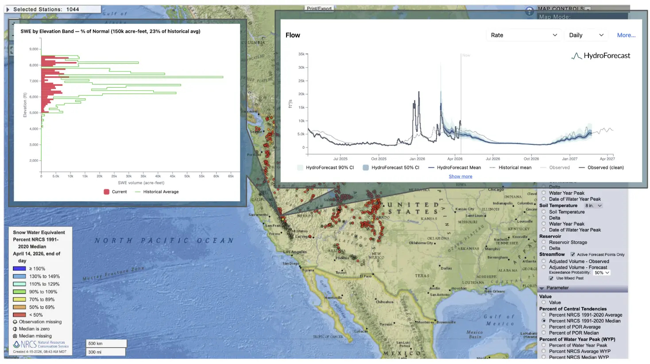The height and width of the screenshot is (364, 650).
Task: Click the ≥ 150% legend color swatch
Action: click(x=19, y=269)
